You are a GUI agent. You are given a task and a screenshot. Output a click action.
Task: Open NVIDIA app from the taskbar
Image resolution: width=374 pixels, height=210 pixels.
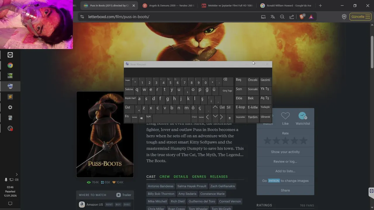pyautogui.click(x=10, y=76)
